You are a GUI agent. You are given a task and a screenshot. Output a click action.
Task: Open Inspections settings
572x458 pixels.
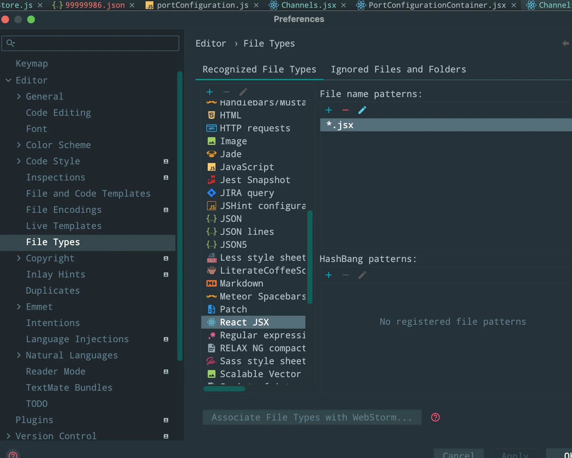click(x=56, y=177)
